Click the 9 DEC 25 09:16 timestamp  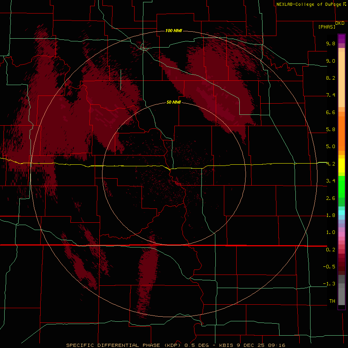tap(260, 345)
